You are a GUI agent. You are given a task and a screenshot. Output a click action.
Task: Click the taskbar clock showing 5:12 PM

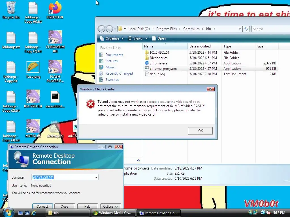[279, 212]
